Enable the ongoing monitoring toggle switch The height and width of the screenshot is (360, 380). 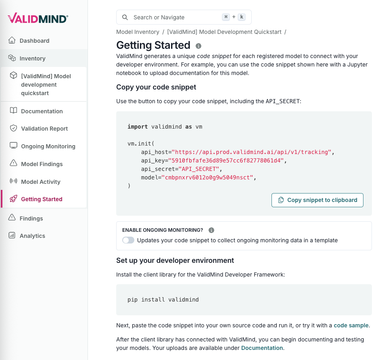[128, 240]
